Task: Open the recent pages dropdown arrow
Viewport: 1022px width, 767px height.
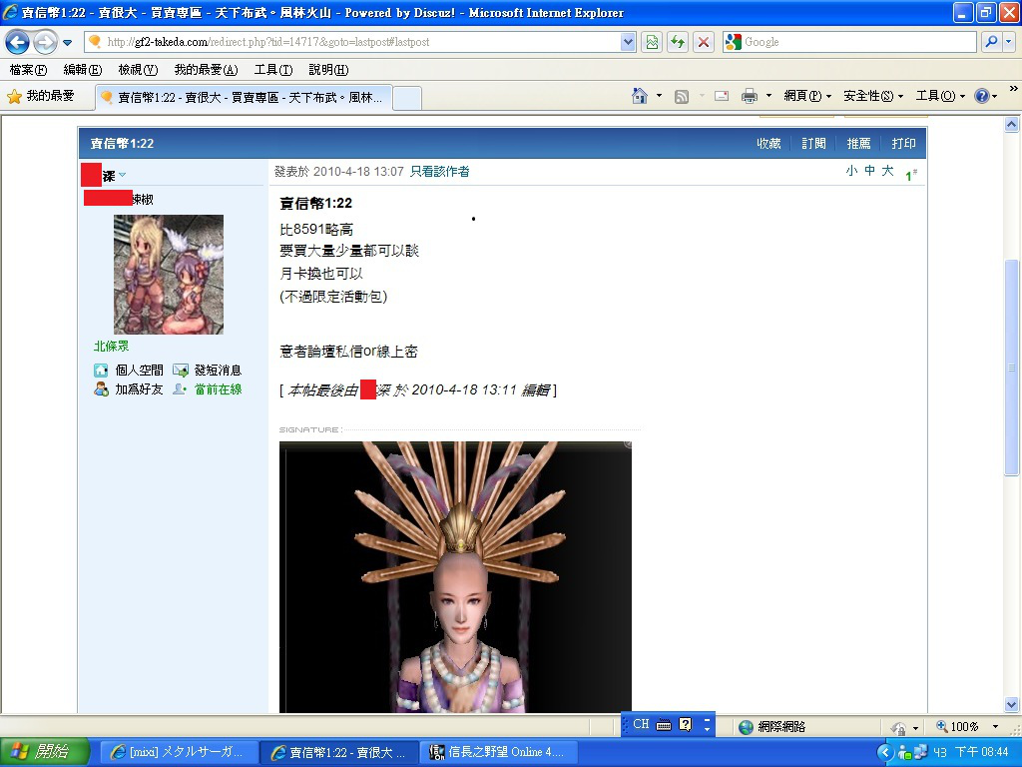Action: (x=67, y=43)
